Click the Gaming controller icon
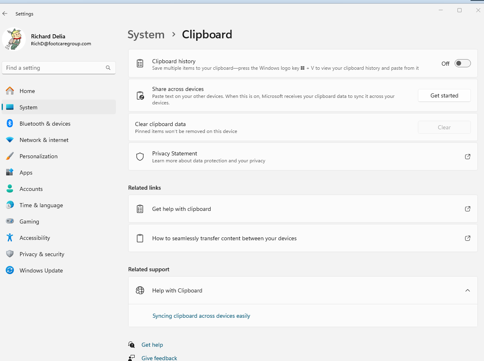The width and height of the screenshot is (484, 361). click(10, 221)
